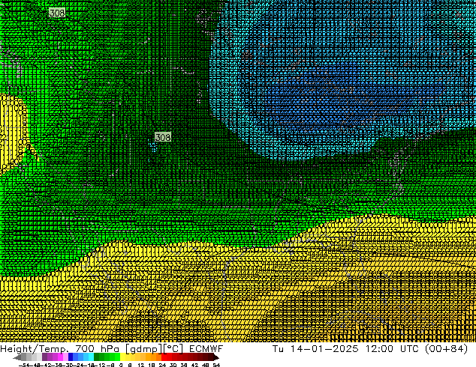Click the bright red swatch in the legend
476x367 pixels.
[164, 357]
